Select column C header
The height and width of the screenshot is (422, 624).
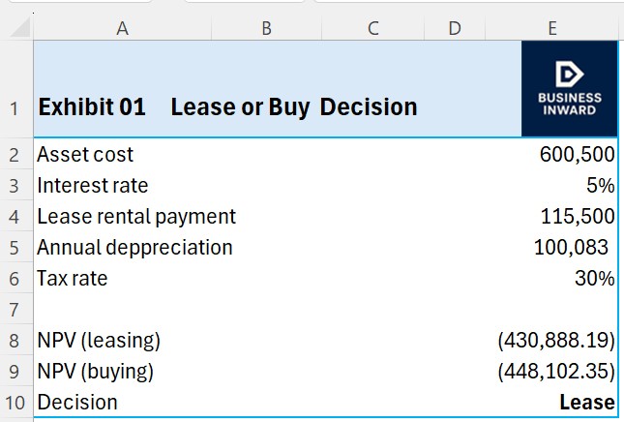373,29
